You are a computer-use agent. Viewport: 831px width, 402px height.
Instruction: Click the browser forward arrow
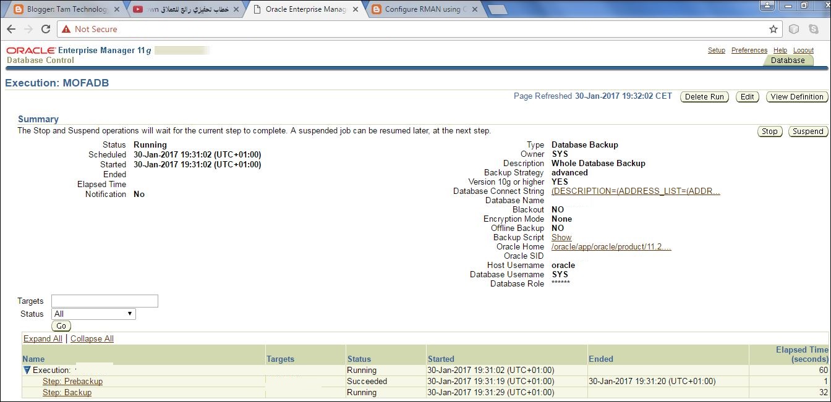[x=28, y=29]
